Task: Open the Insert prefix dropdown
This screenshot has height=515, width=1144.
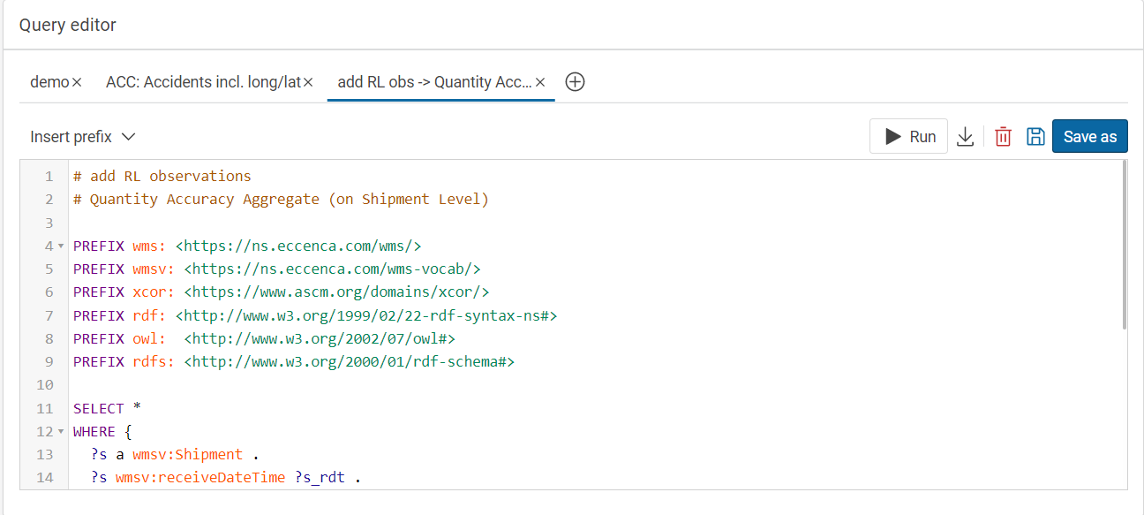Action: [82, 137]
